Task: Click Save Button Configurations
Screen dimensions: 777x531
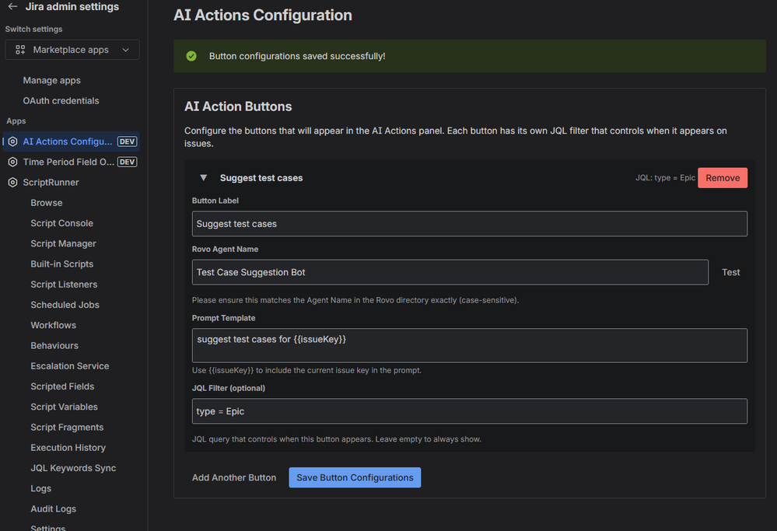Action: click(x=354, y=477)
